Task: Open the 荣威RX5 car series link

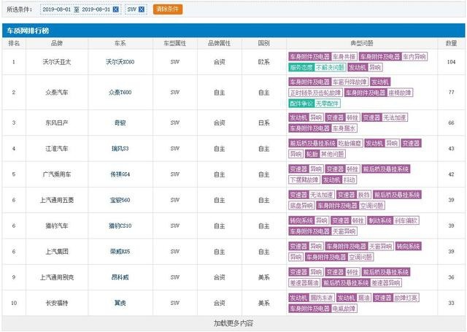Action: (120, 252)
